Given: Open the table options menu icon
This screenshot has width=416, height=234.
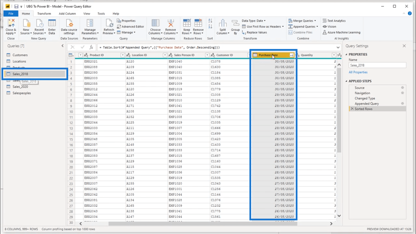Looking at the screenshot, I should click(x=71, y=55).
